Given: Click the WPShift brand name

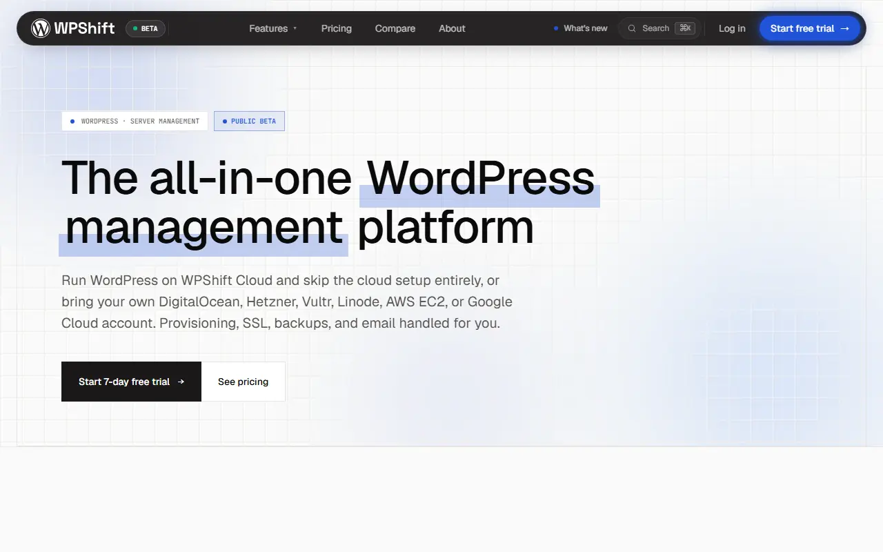Looking at the screenshot, I should pyautogui.click(x=84, y=28).
